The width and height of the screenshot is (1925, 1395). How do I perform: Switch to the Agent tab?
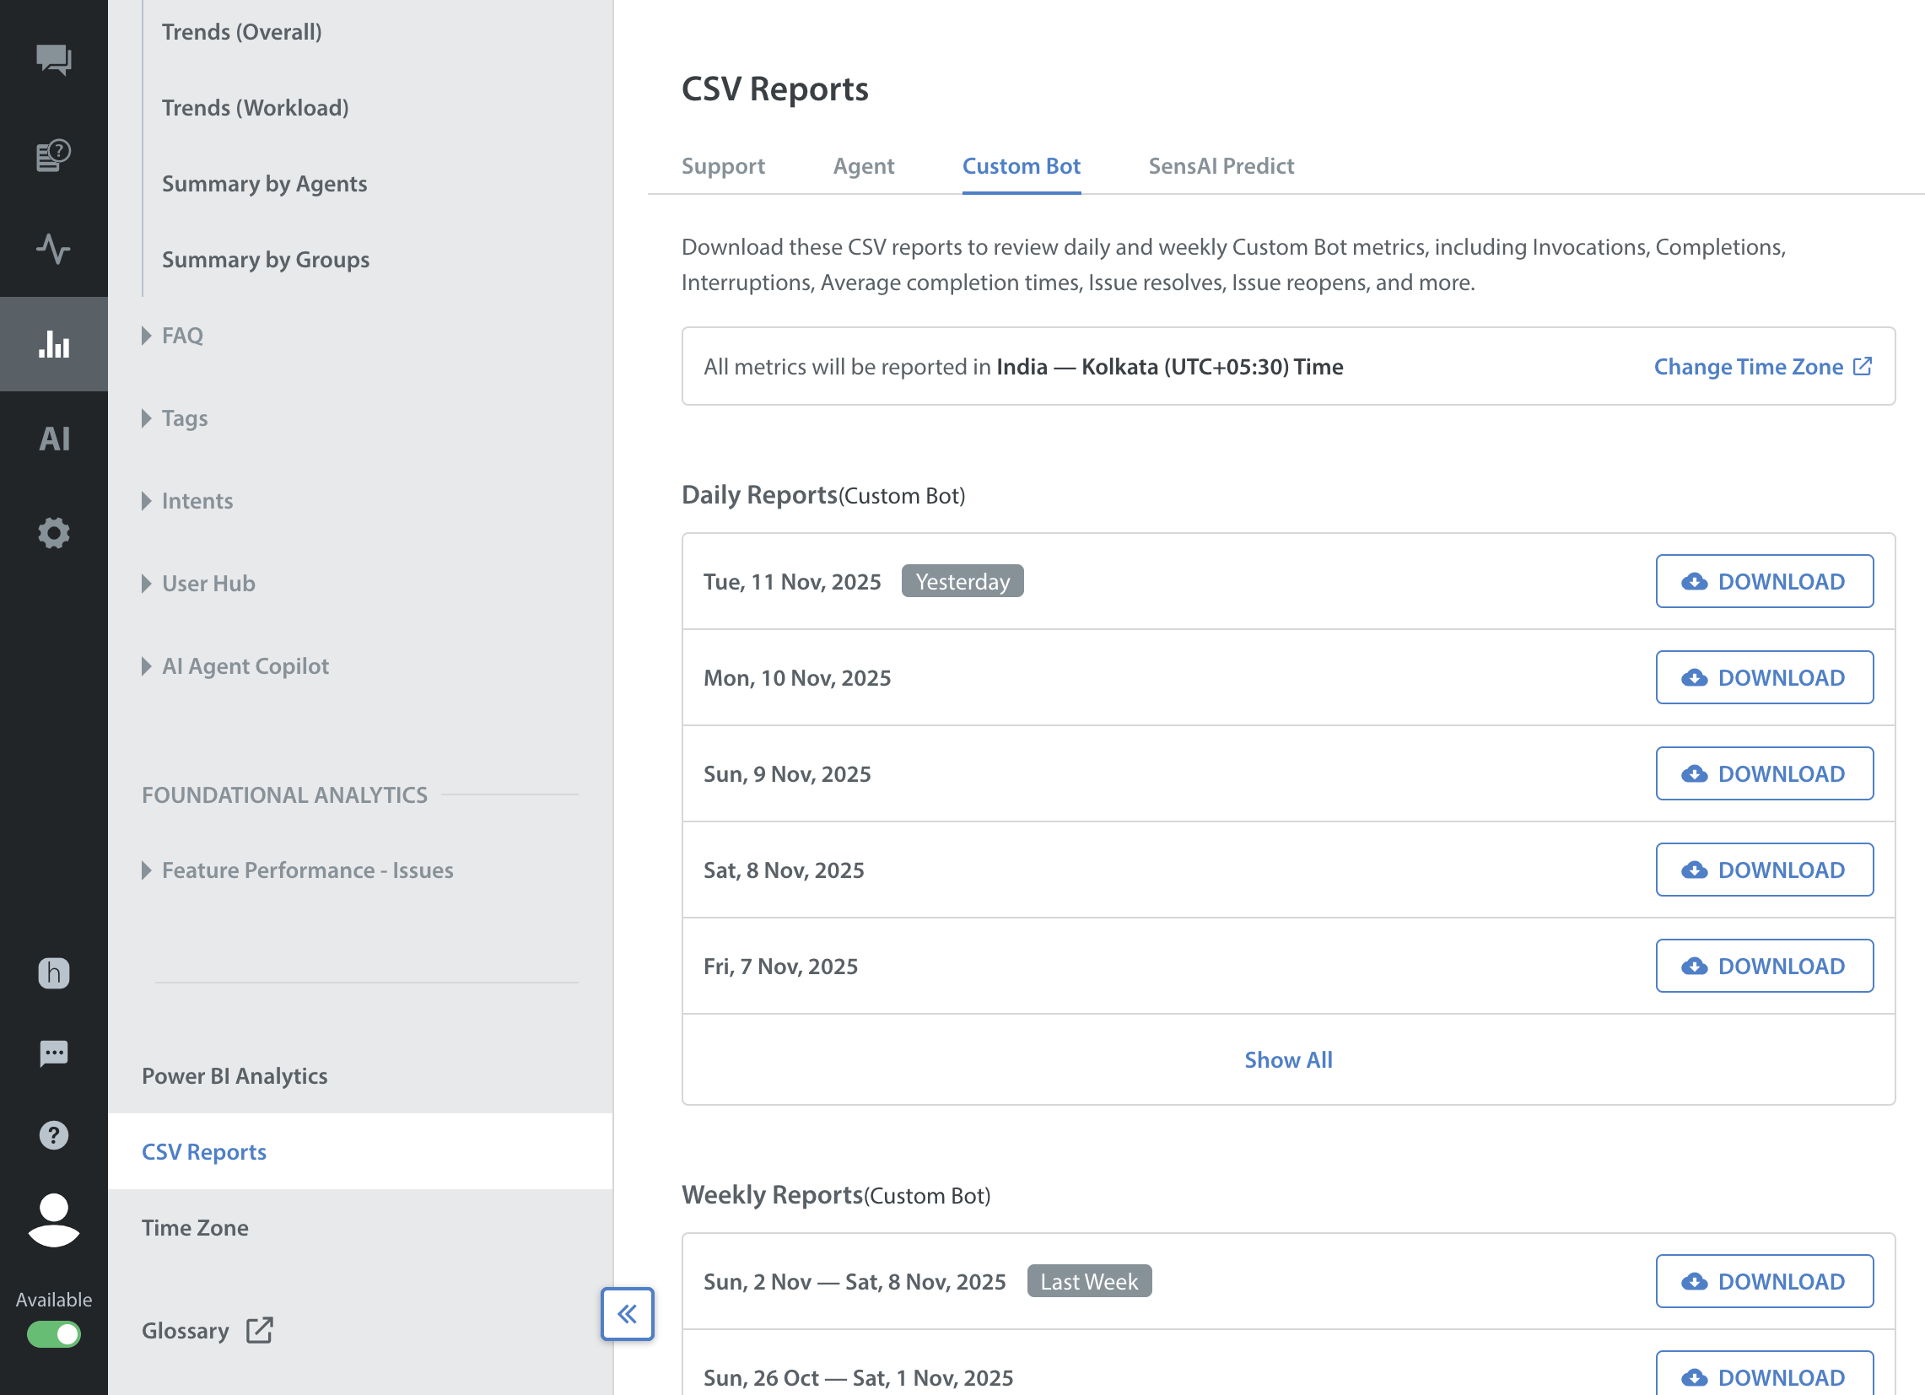click(863, 165)
